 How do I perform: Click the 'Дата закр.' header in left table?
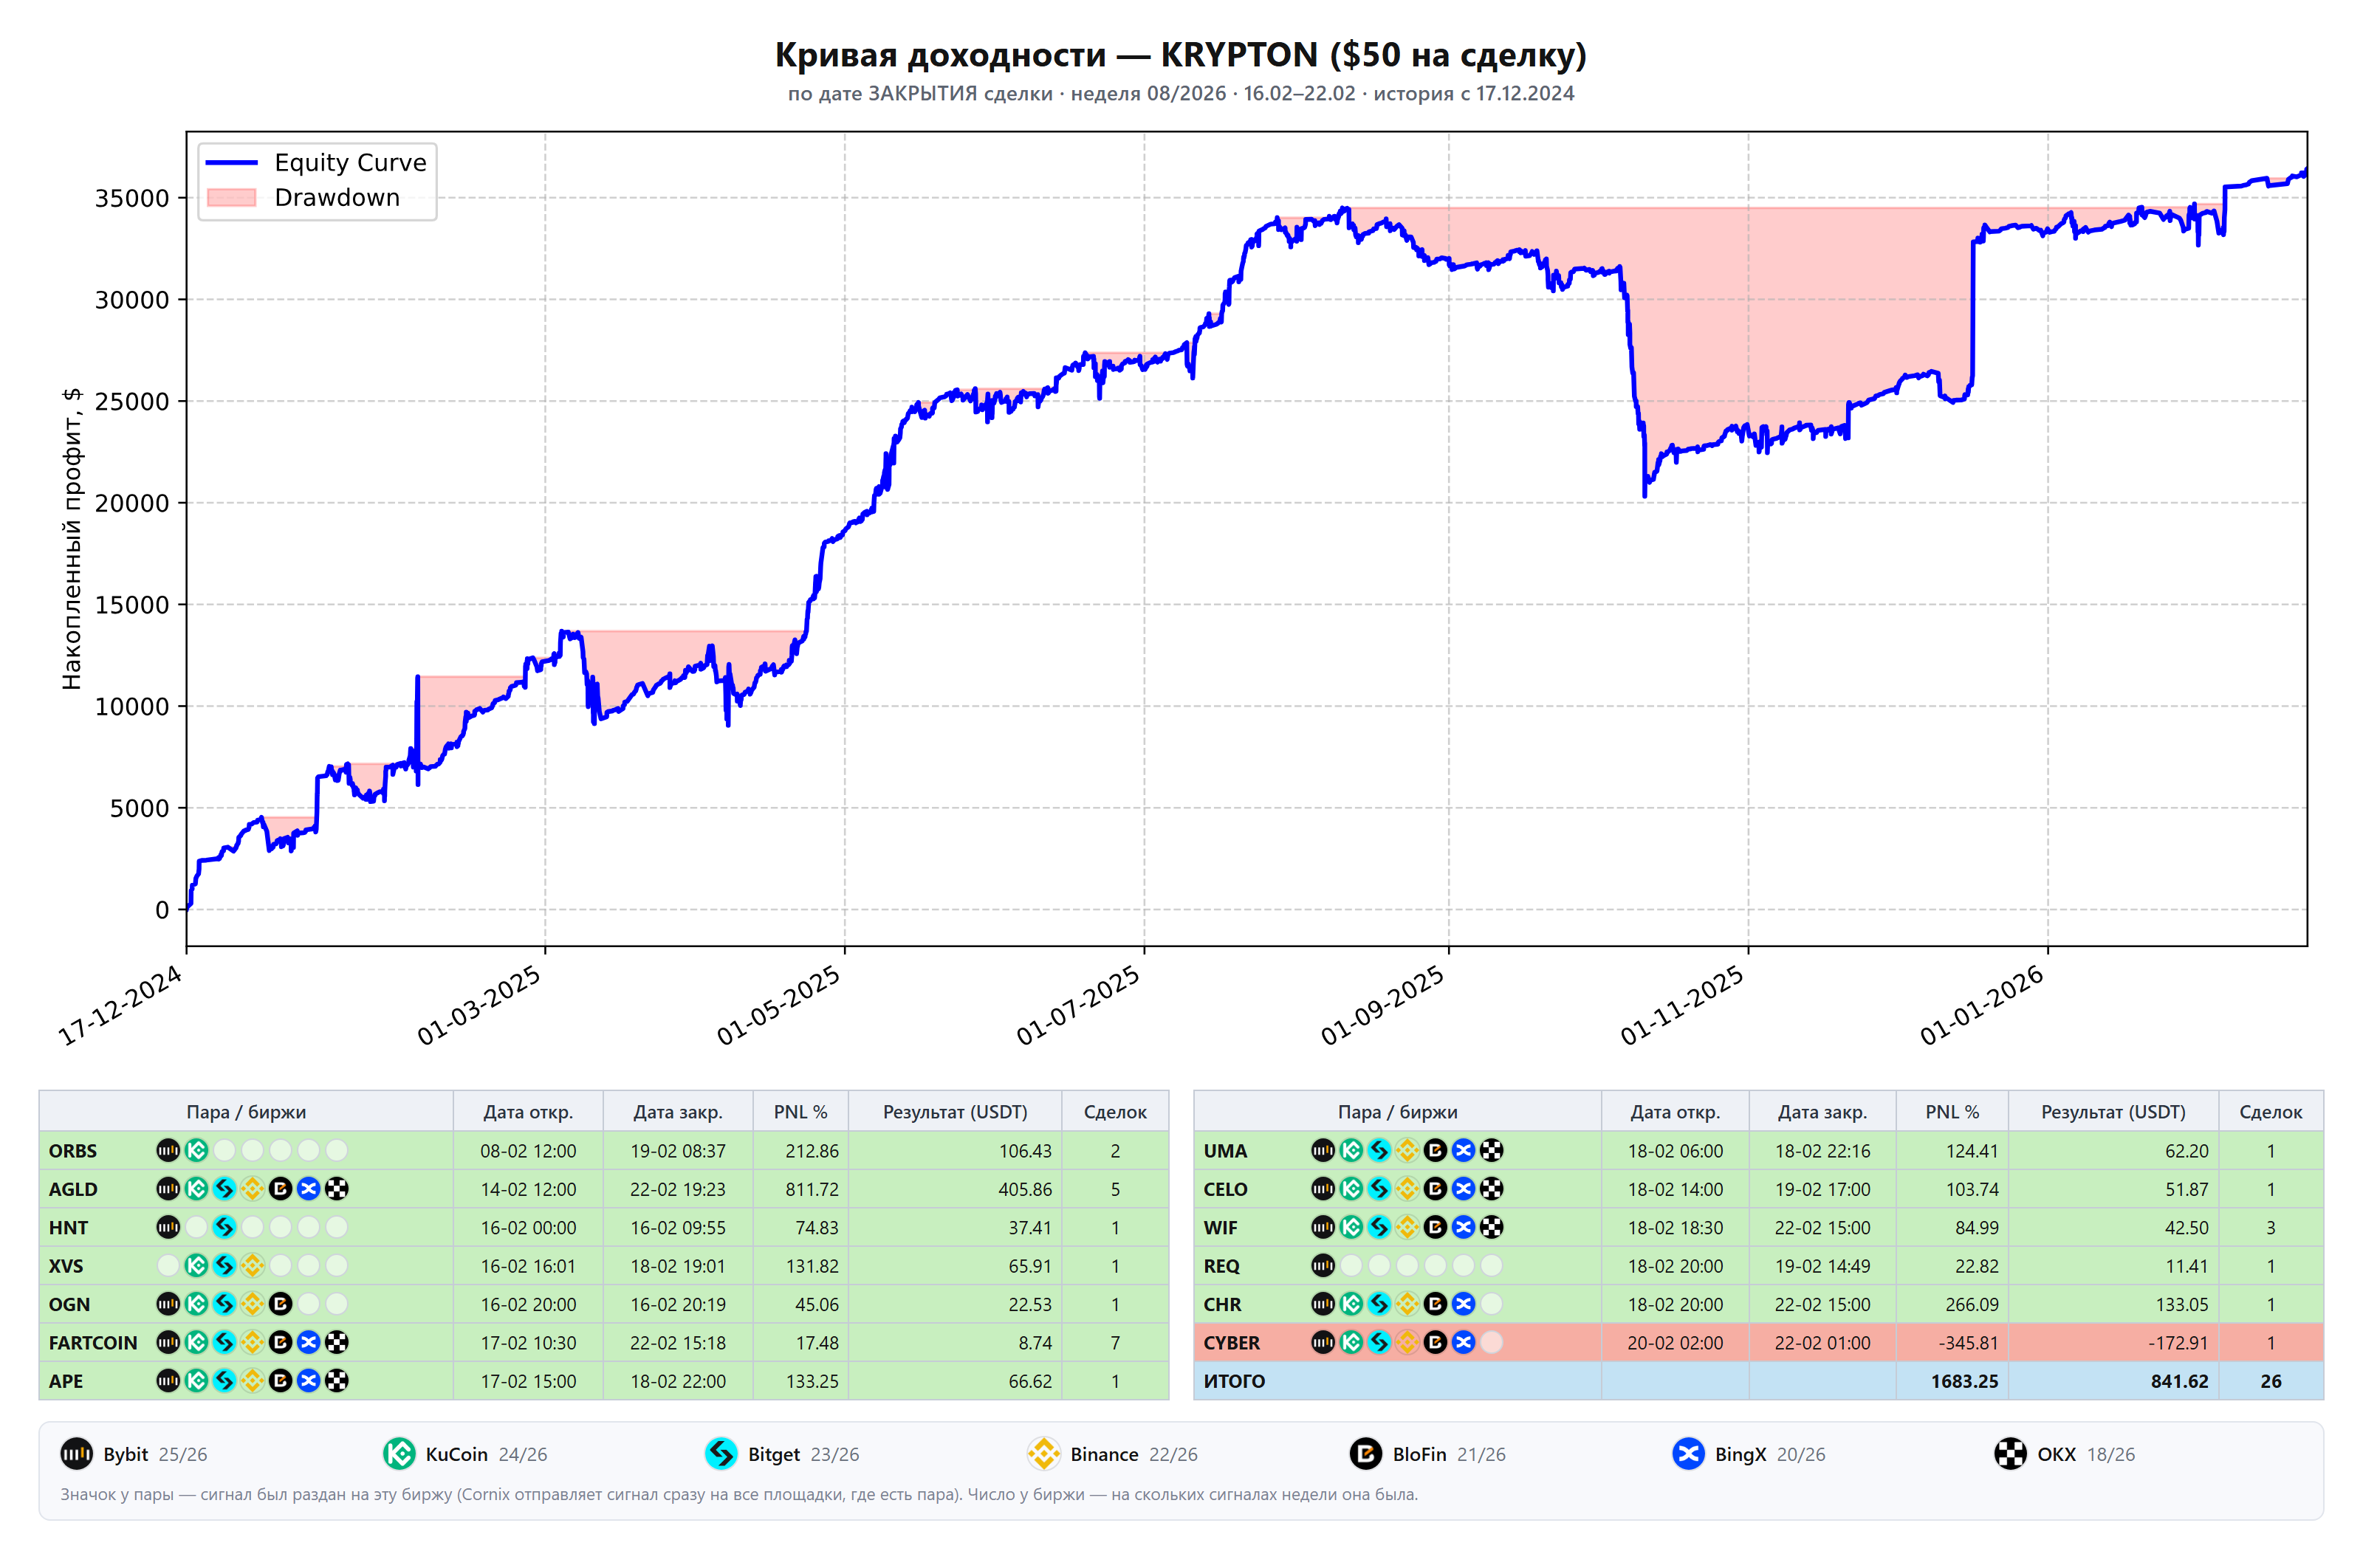coord(678,1112)
